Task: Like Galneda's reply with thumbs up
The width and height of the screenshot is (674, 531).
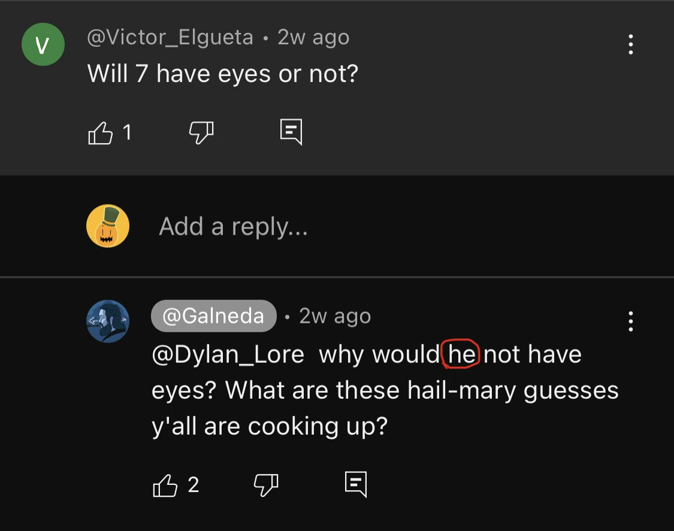Action: pyautogui.click(x=165, y=485)
